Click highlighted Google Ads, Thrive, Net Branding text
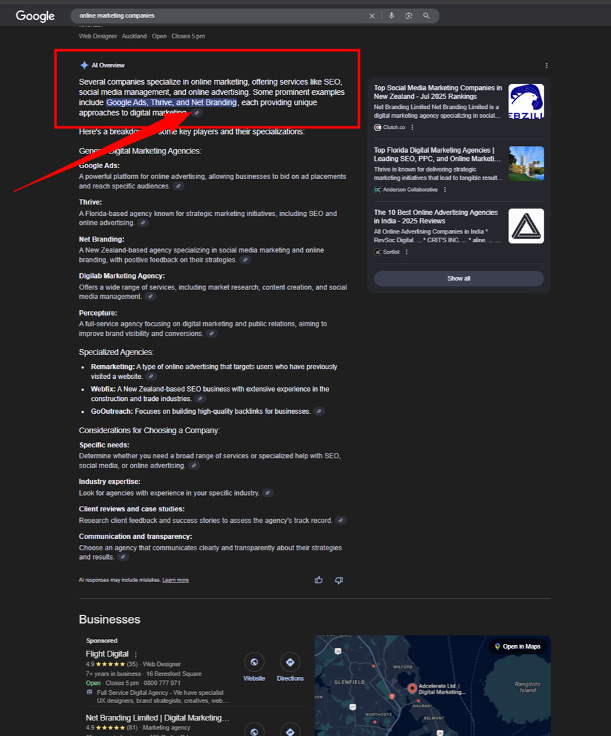This screenshot has height=736, width=611. click(x=172, y=102)
